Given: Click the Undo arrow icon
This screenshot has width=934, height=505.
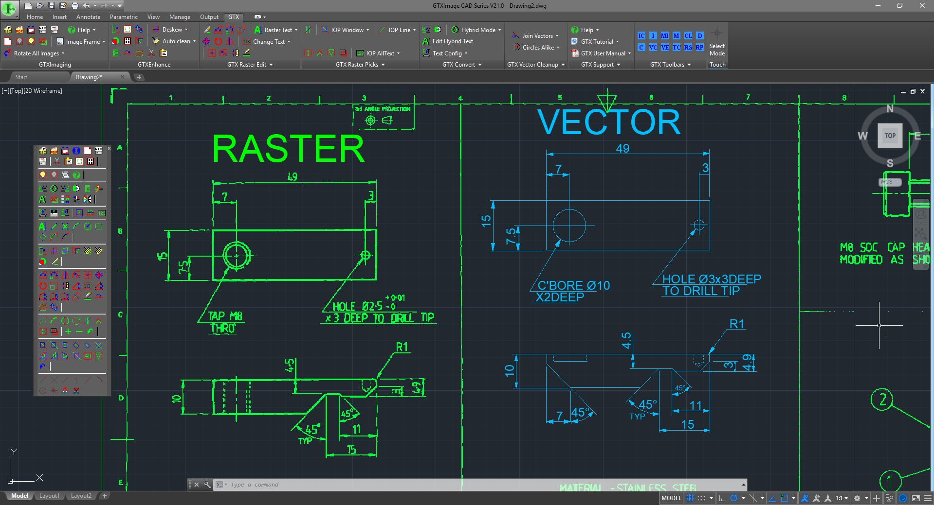Looking at the screenshot, I should [87, 6].
